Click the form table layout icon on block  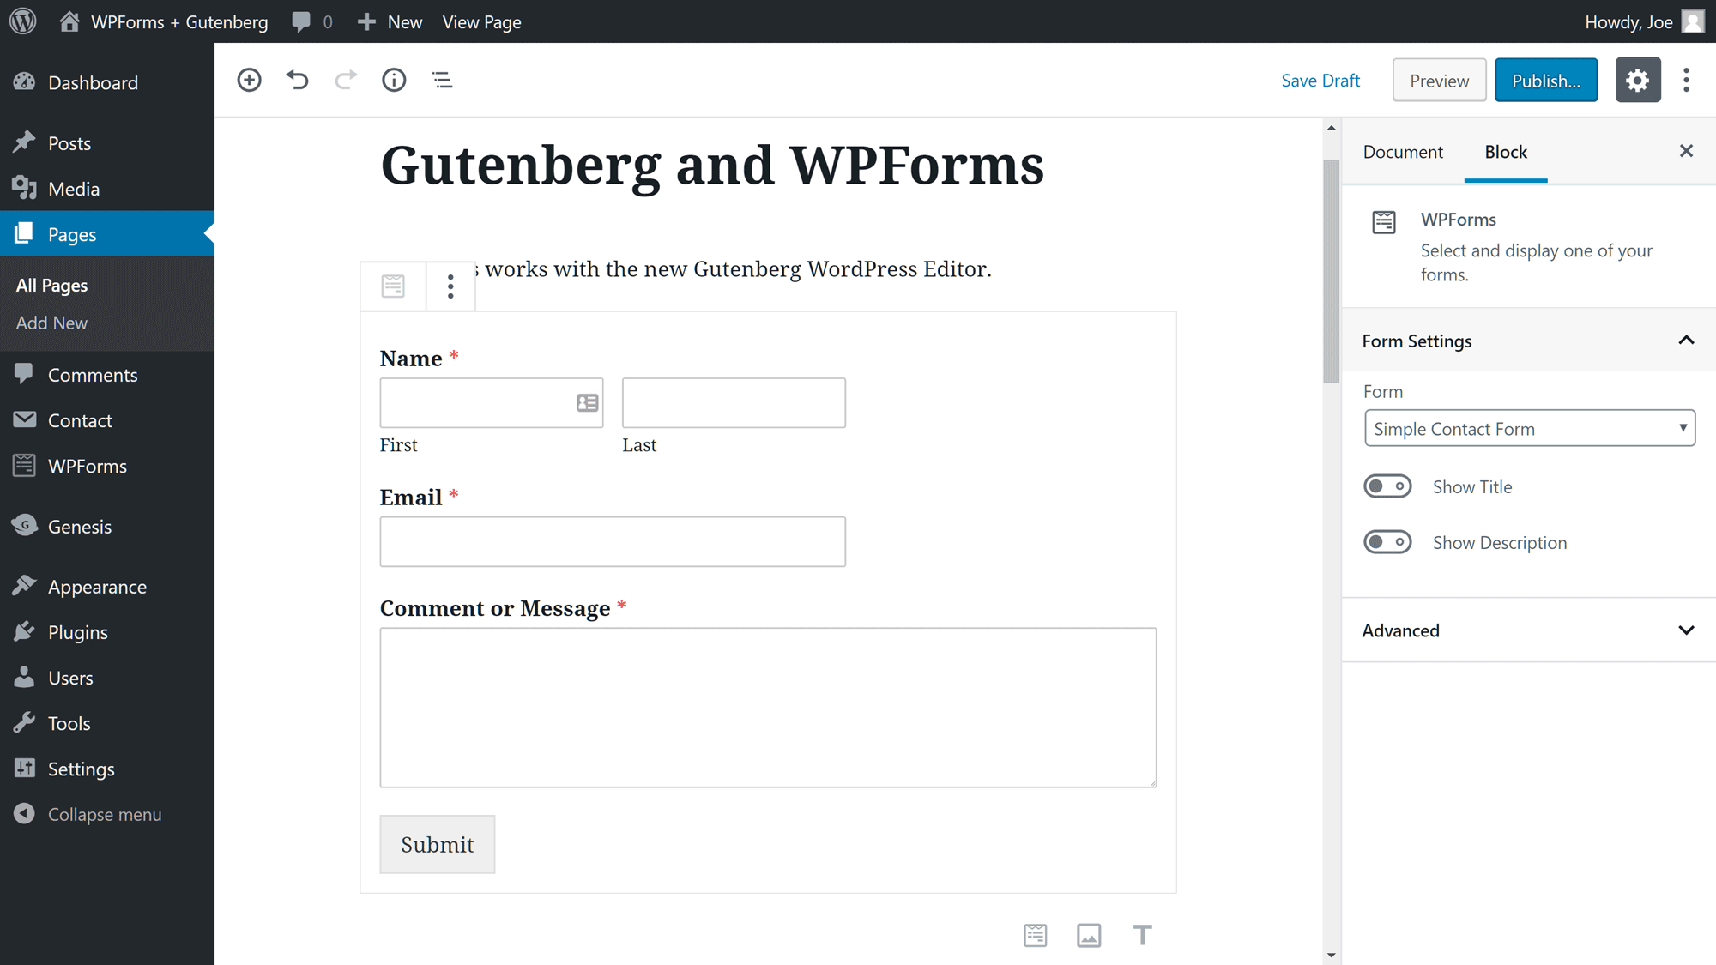(x=392, y=286)
